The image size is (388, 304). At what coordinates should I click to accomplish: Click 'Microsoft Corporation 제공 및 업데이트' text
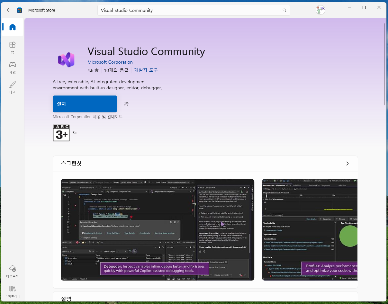[x=87, y=117]
